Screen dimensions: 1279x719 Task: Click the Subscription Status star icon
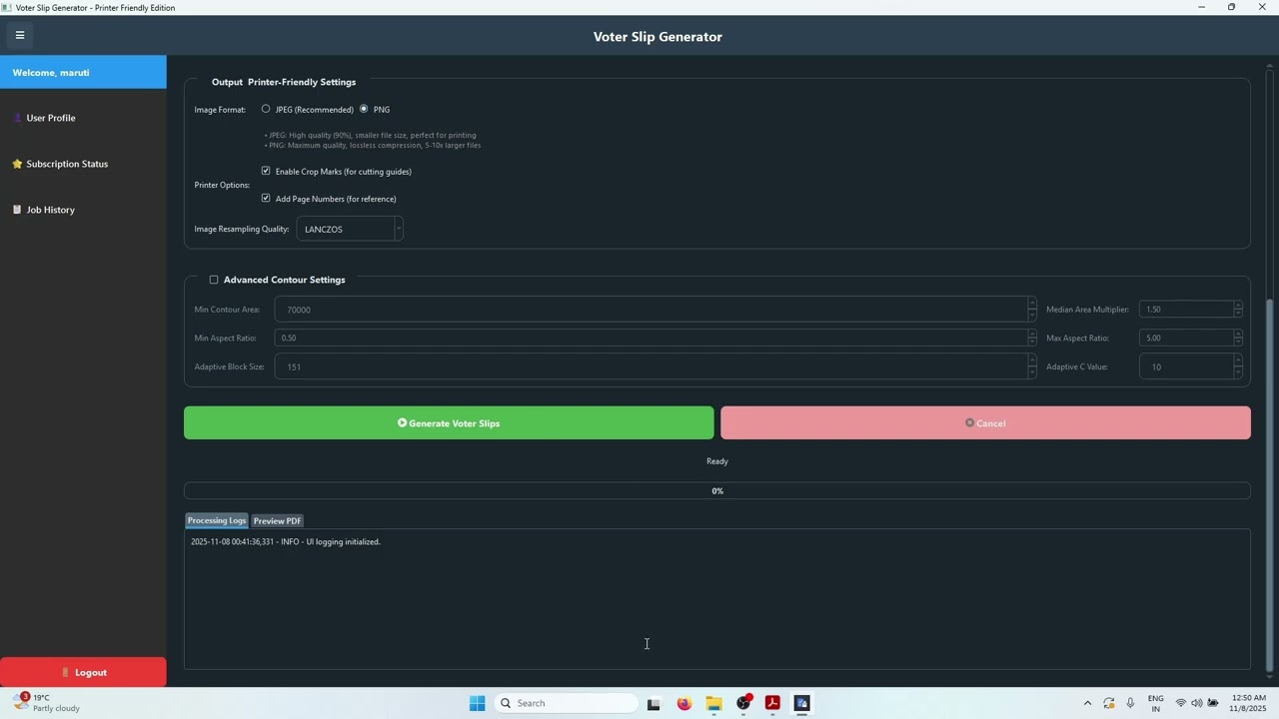pos(17,164)
